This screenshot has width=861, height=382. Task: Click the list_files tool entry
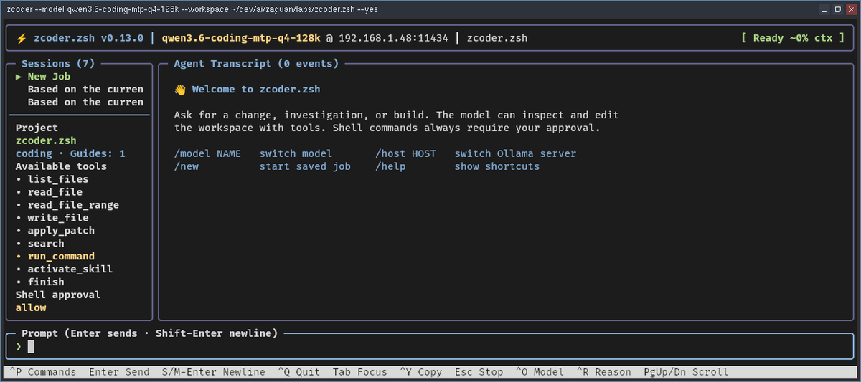58,179
